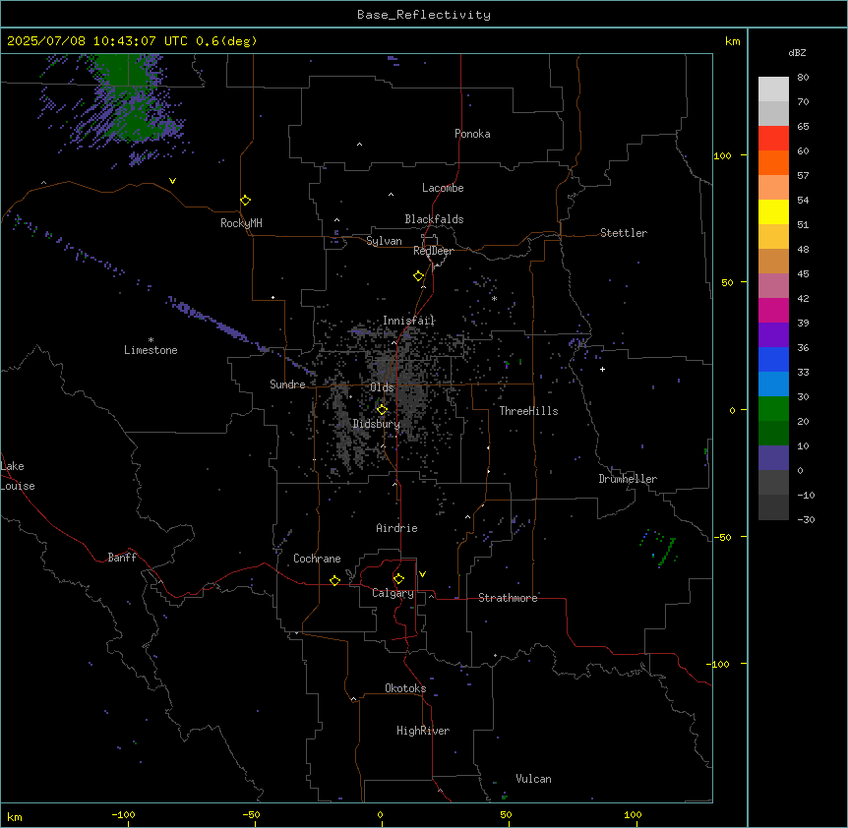Click the Limestone label
Screen dimensions: 848x828
[151, 350]
